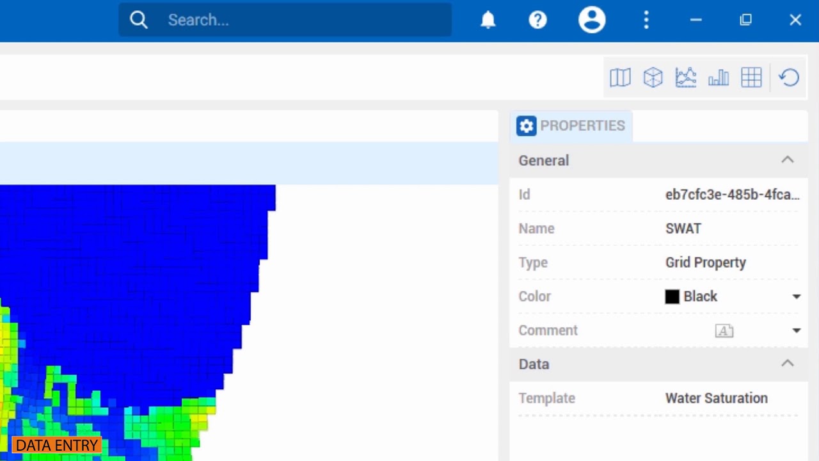Open the table grid view icon

(751, 77)
